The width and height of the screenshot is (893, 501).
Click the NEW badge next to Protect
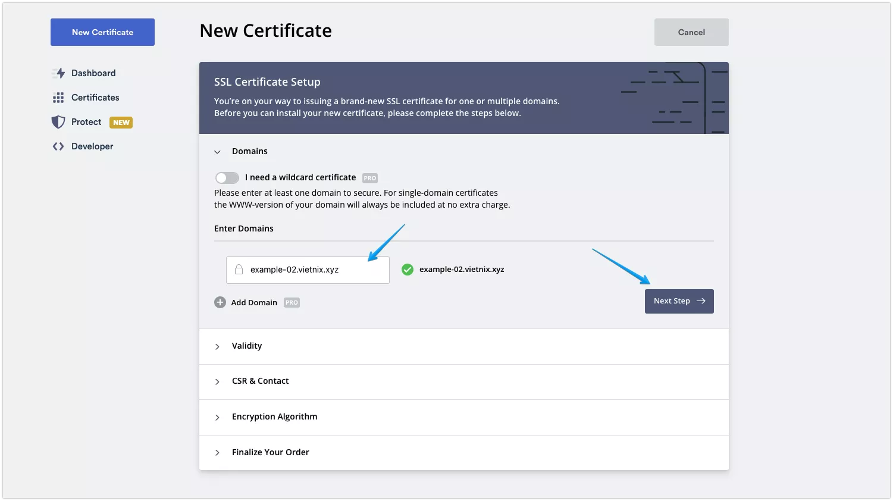[121, 122]
